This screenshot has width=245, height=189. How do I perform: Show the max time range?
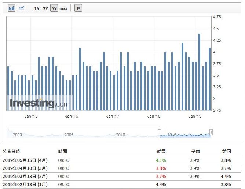pyautogui.click(x=63, y=8)
